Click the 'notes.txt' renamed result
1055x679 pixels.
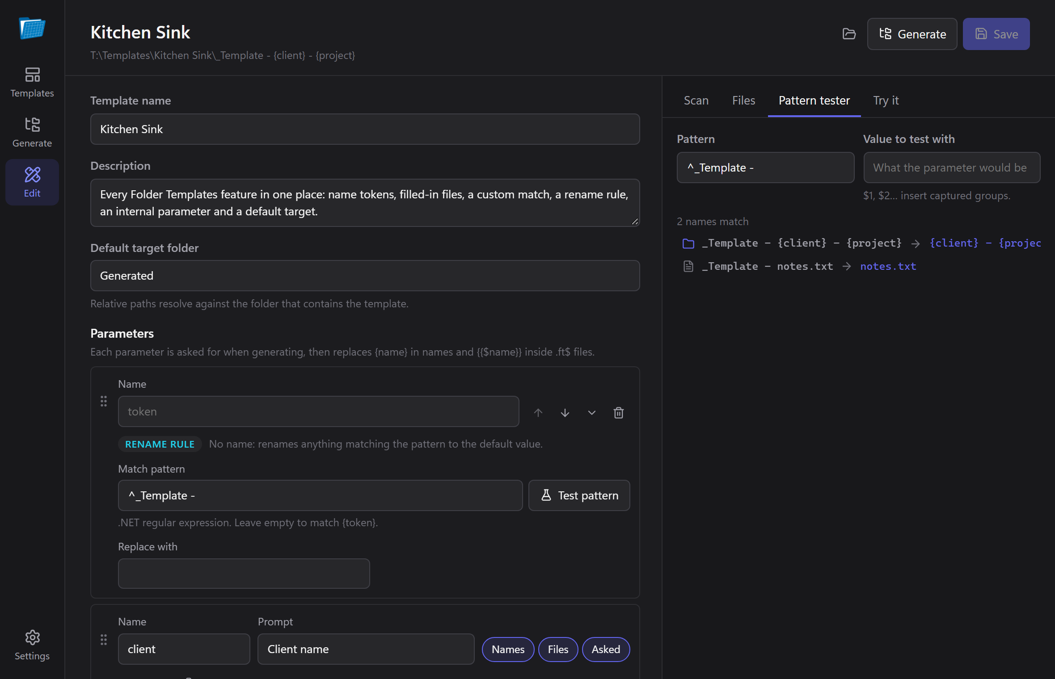click(x=888, y=266)
